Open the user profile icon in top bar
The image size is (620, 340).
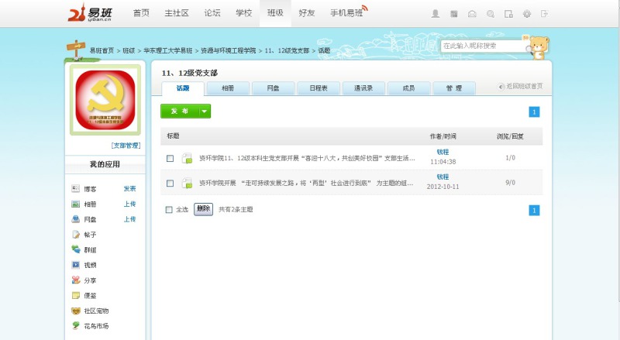435,14
